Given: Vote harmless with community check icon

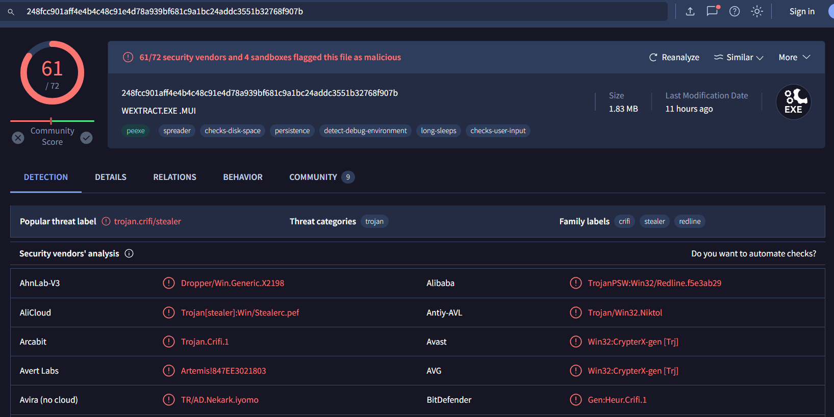Looking at the screenshot, I should point(87,138).
